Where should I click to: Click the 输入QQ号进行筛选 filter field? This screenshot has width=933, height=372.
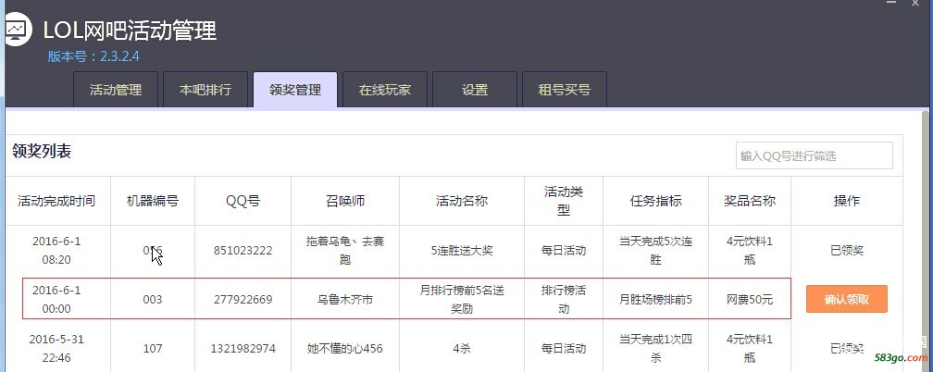814,156
